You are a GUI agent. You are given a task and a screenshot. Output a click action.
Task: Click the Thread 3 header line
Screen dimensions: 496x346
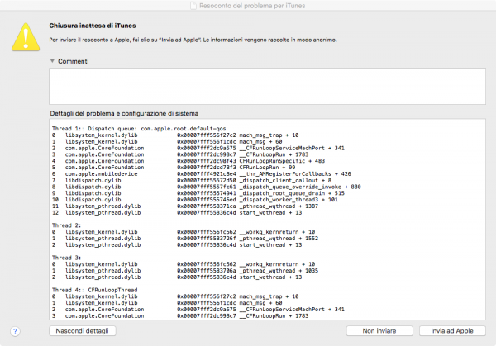[68, 257]
